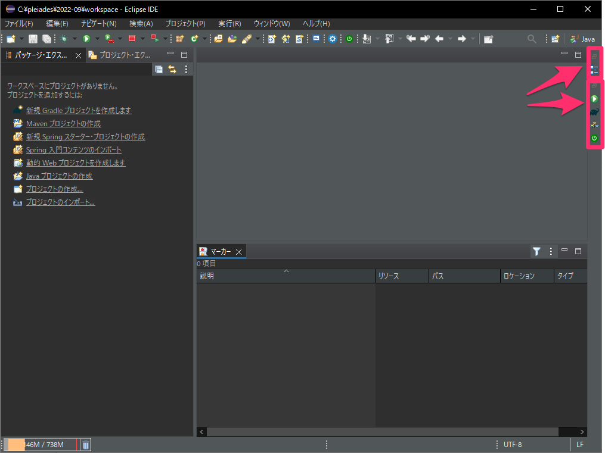Click the Pin Editor toolbar icon
Viewport: 605px width, 453px height.
(x=489, y=39)
